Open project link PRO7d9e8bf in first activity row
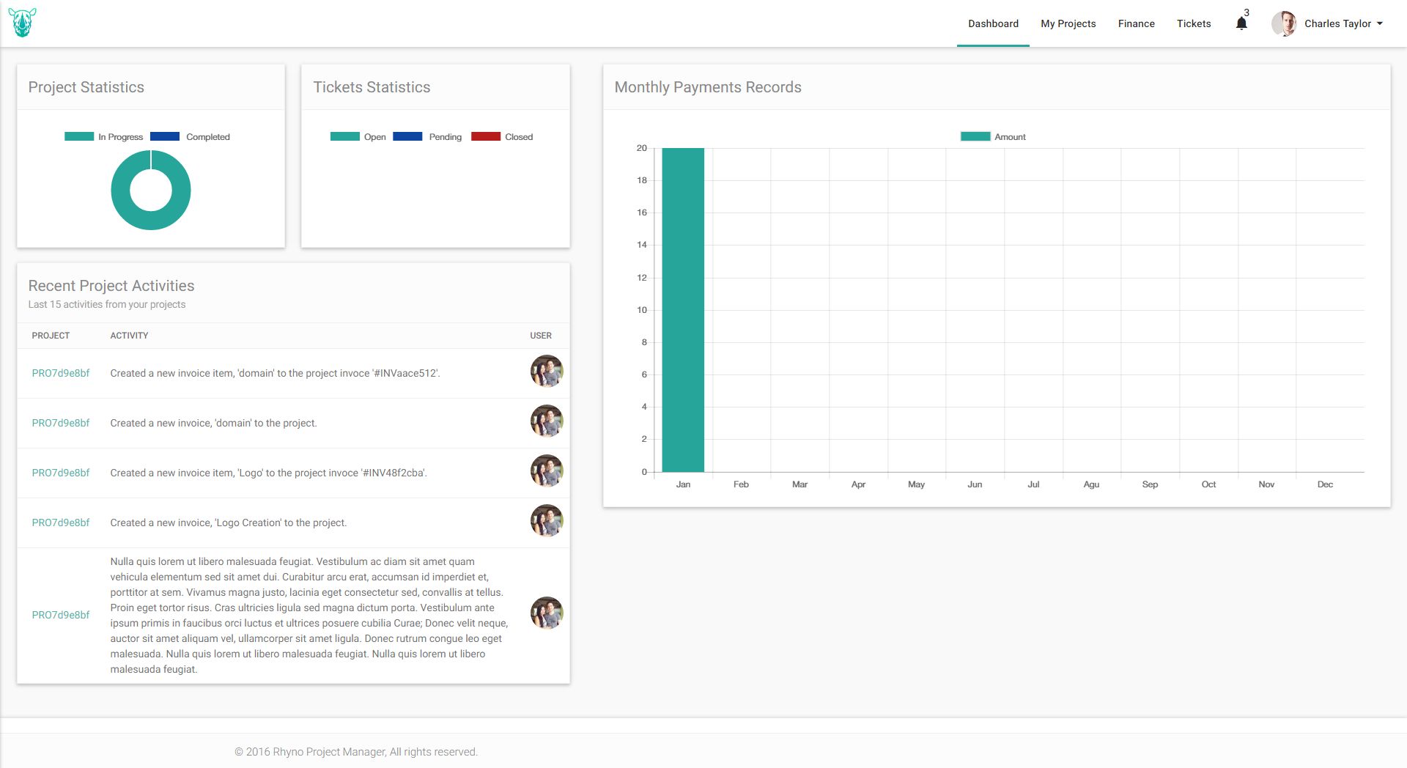Viewport: 1407px width, 768px height. (x=61, y=373)
